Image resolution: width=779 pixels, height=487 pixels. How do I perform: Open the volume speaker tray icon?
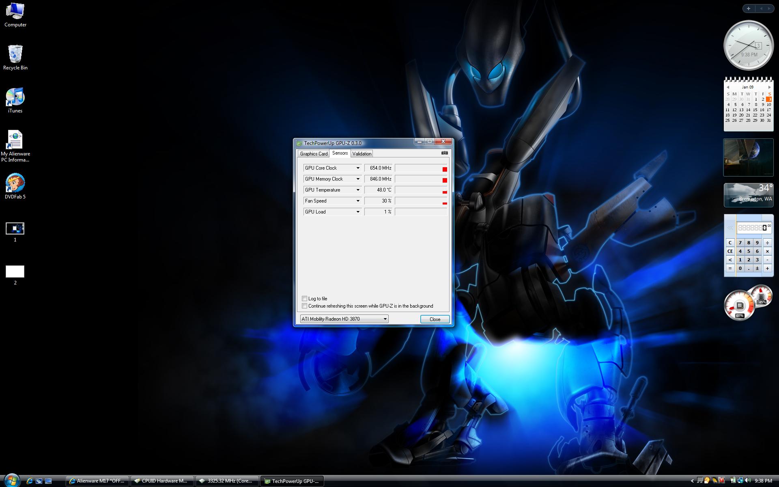(748, 481)
